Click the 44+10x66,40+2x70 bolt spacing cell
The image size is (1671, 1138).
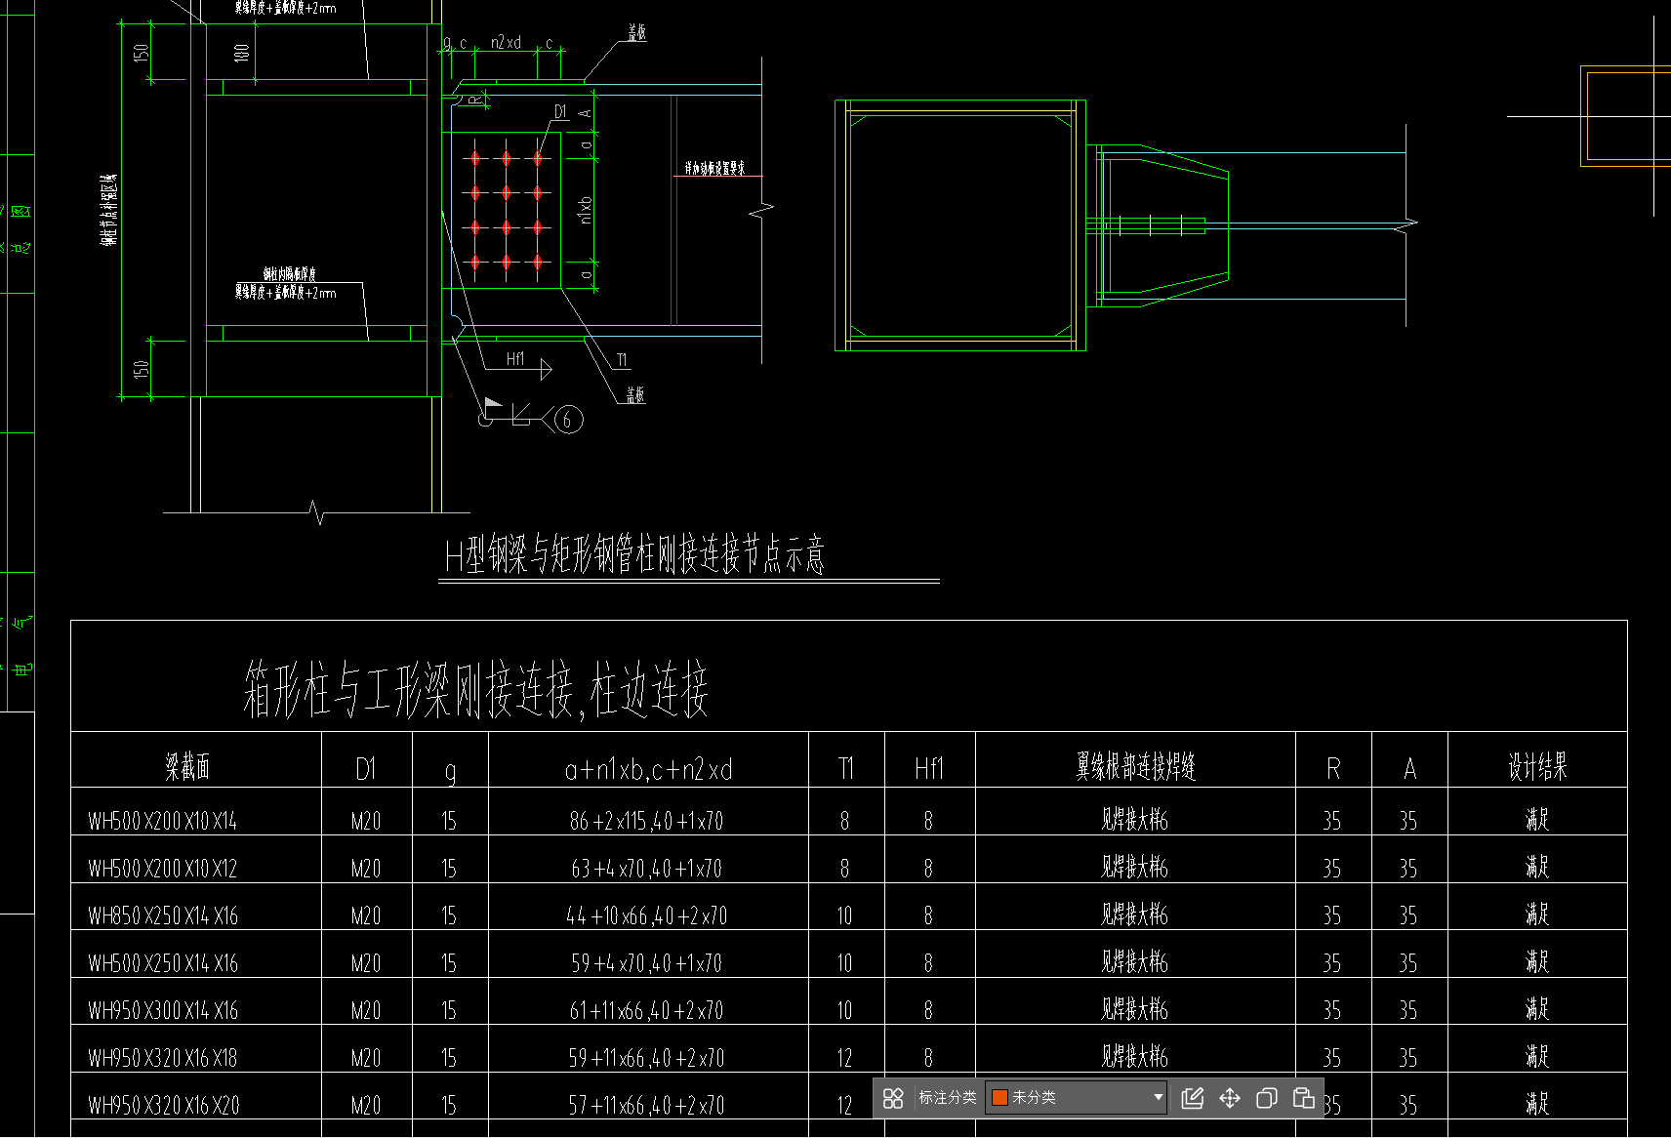[646, 916]
